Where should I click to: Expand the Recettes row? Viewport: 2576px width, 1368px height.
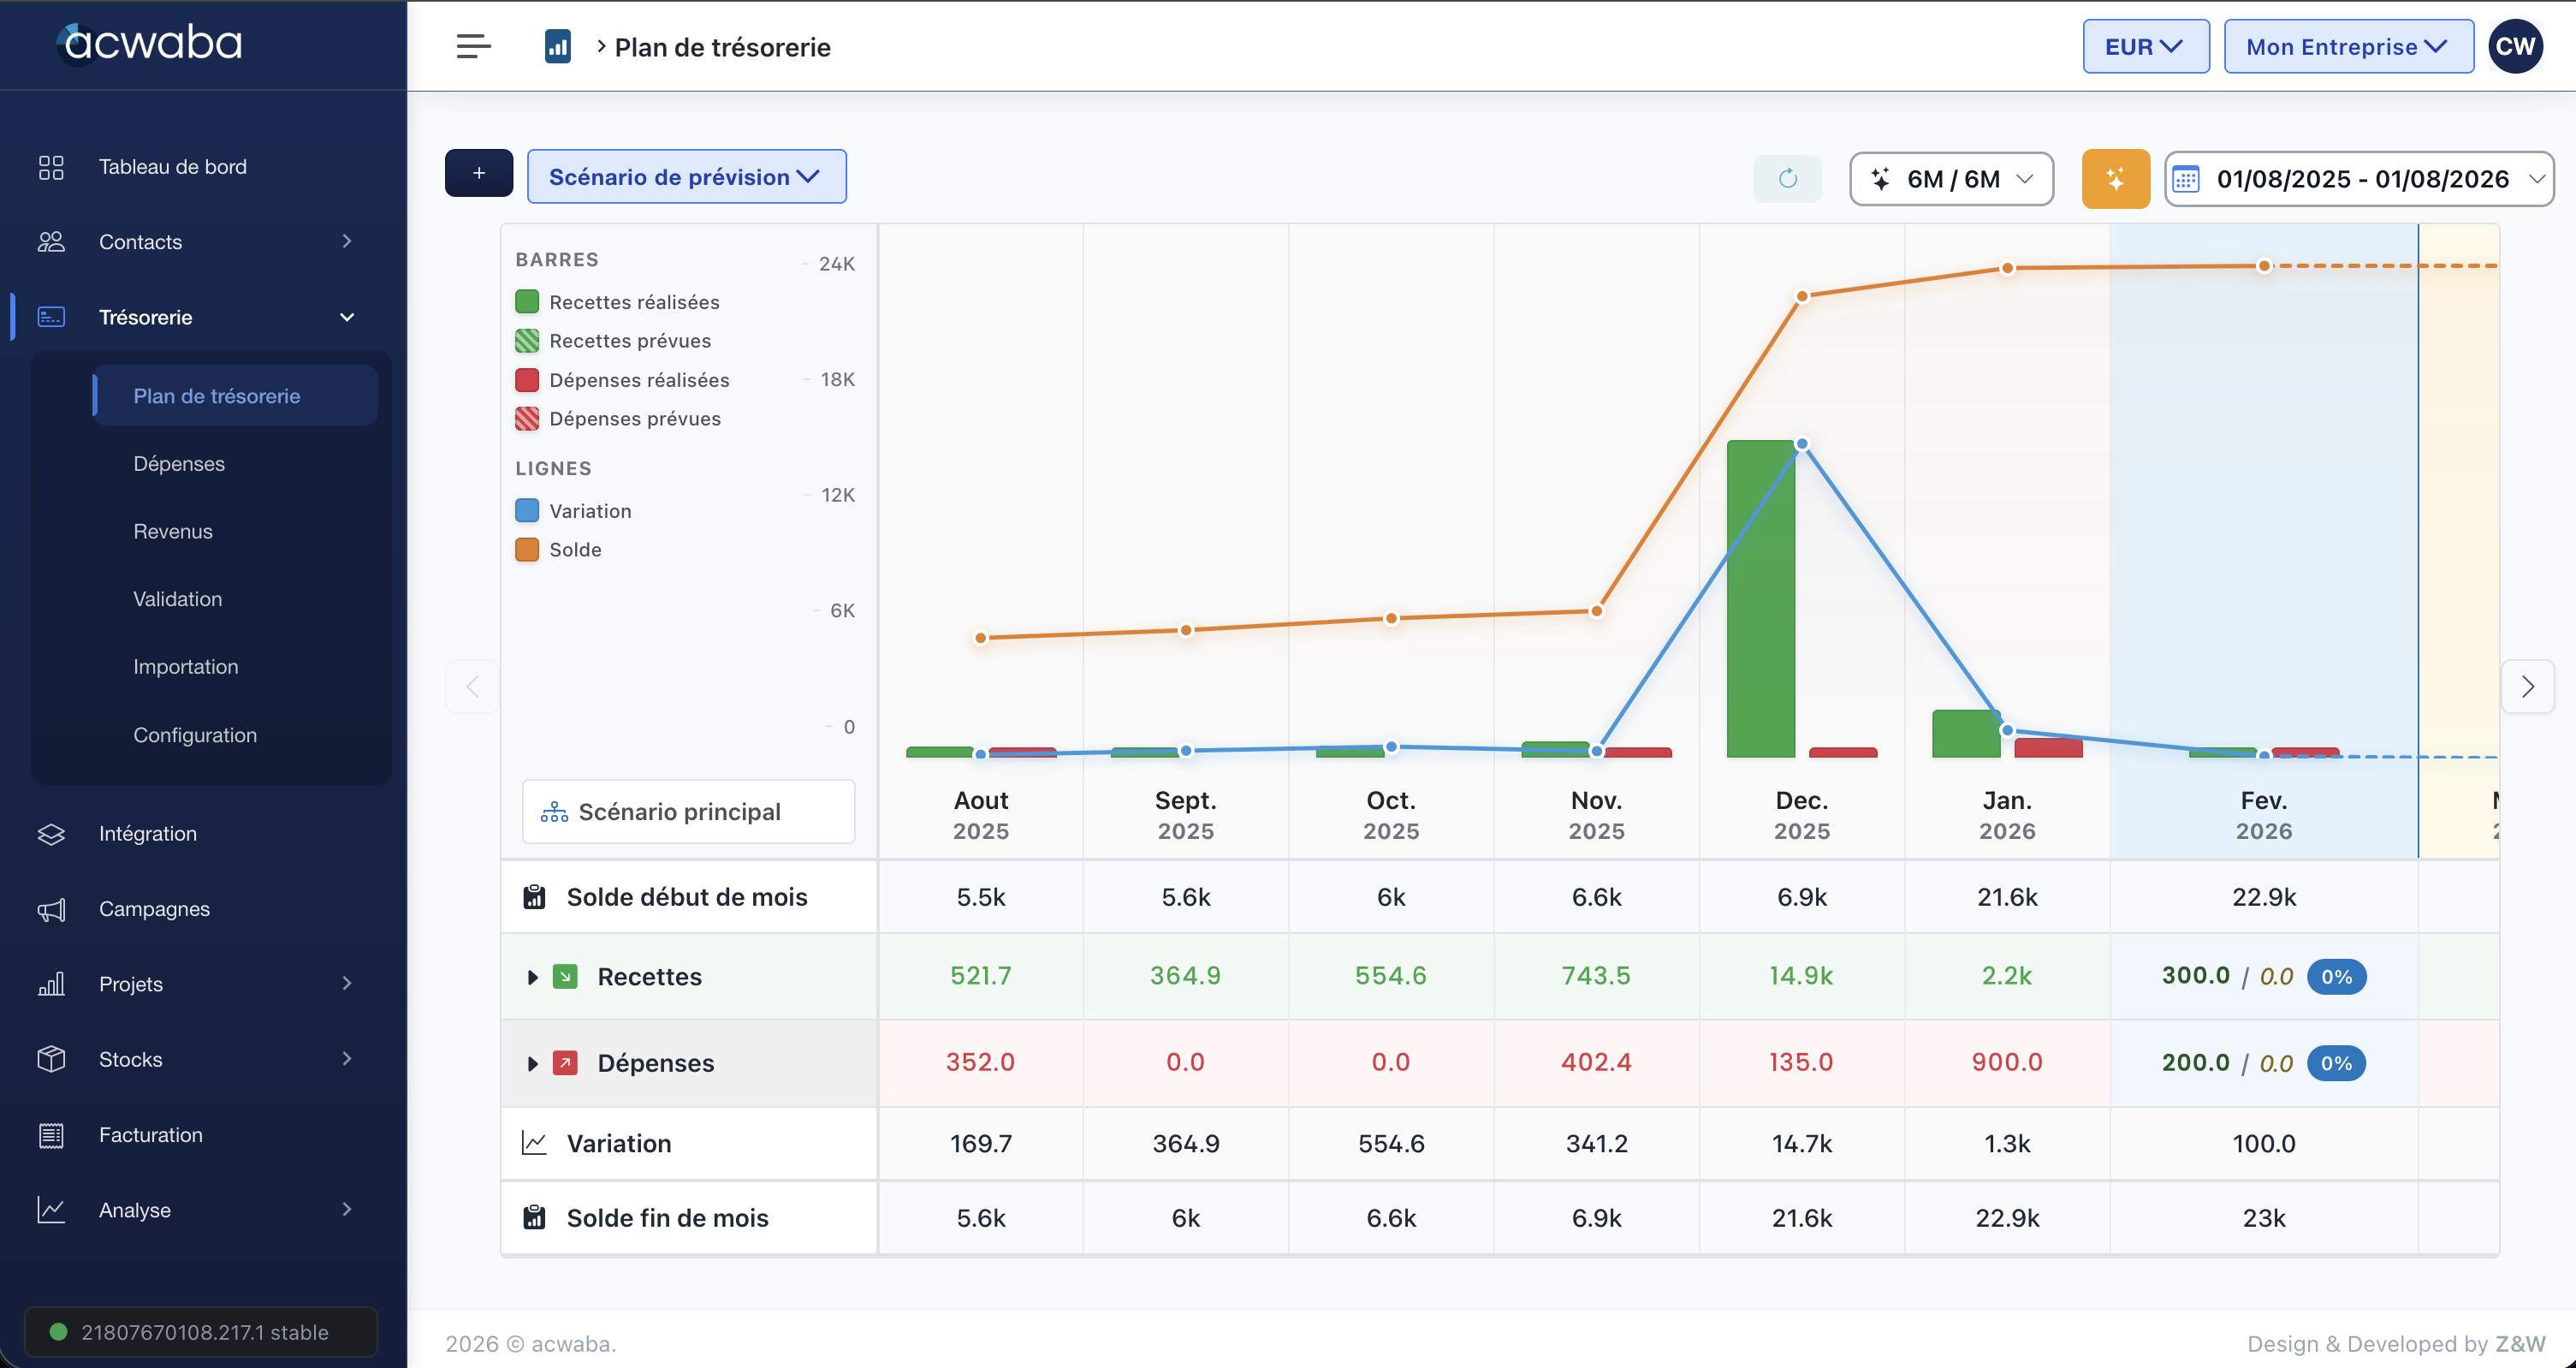coord(532,977)
